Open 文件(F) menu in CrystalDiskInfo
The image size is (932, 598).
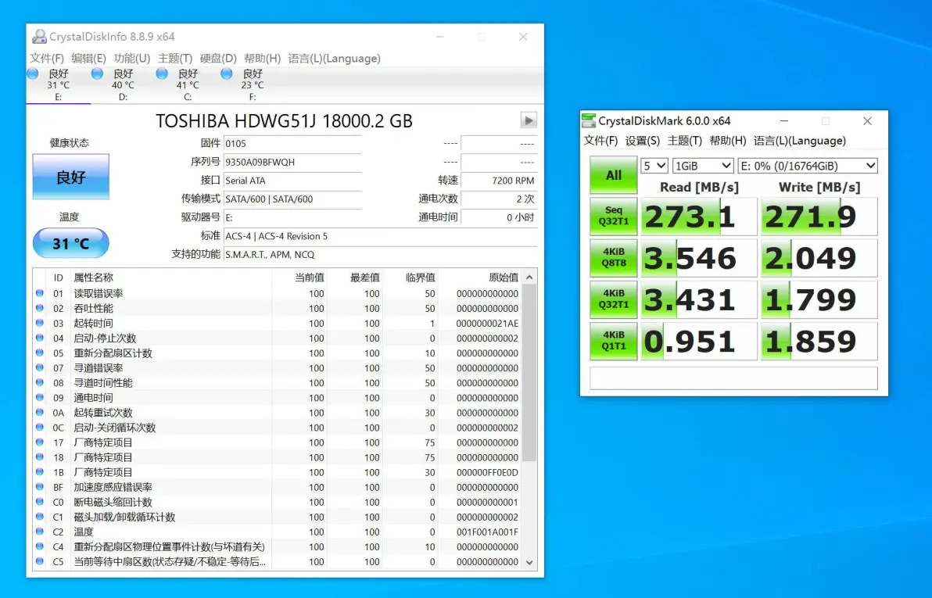47,59
